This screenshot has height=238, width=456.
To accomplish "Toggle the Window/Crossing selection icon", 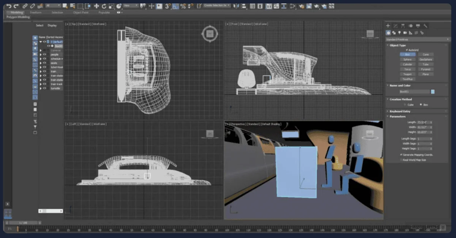I will 88,6.
